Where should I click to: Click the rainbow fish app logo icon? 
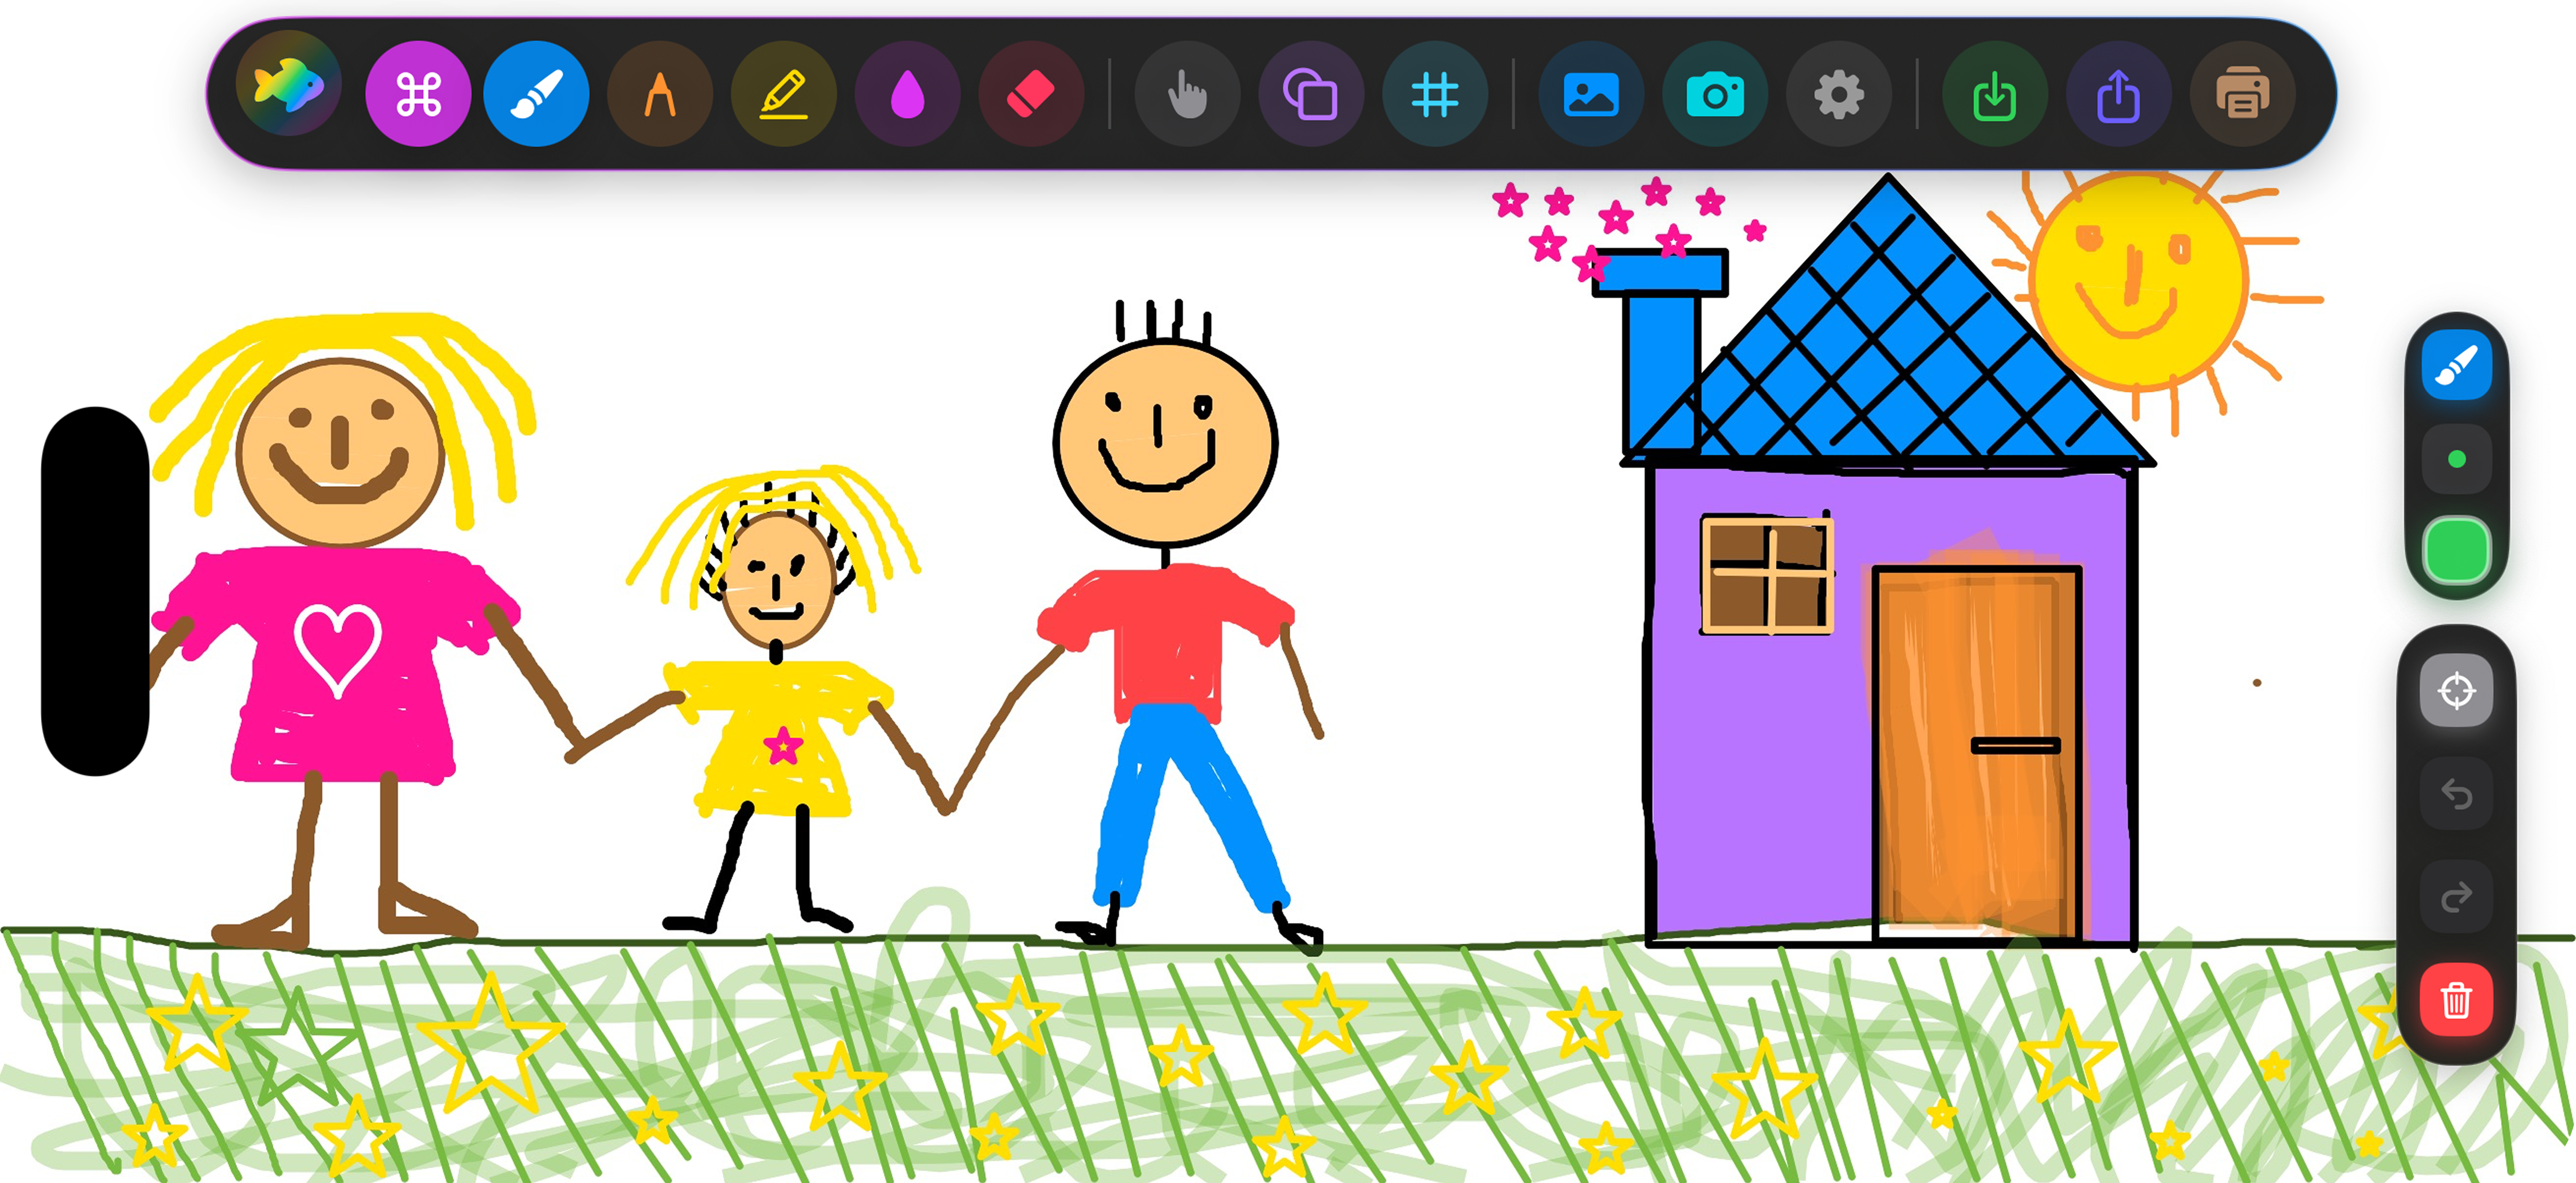point(288,84)
